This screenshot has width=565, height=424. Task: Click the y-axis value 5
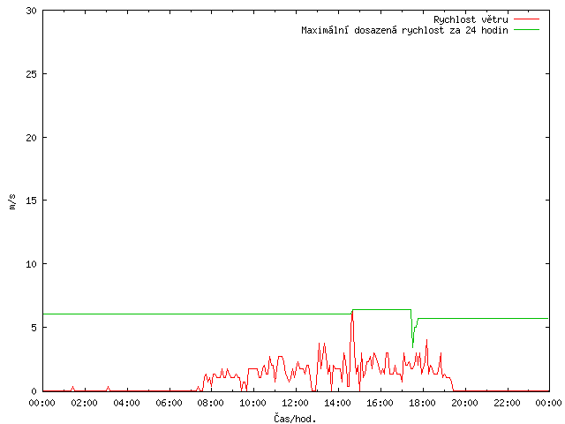pos(34,328)
